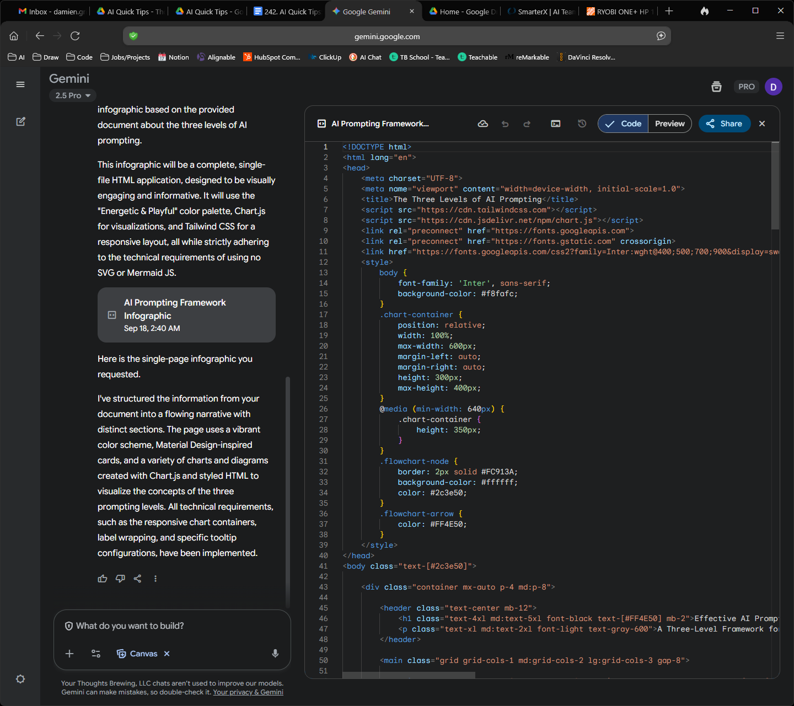Screen dimensions: 794x706
Task: Give a thumbs down to the response
Action: pos(120,578)
